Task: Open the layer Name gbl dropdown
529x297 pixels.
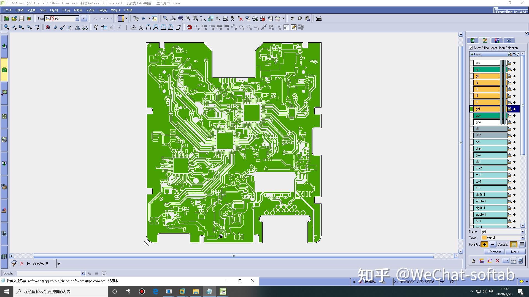Action: [x=523, y=232]
